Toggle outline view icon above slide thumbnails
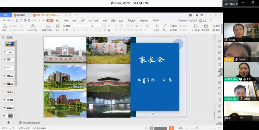 [4, 38]
